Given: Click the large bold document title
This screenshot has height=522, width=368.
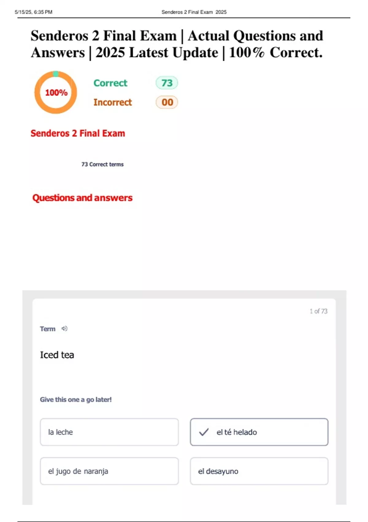Looking at the screenshot, I should [x=177, y=44].
